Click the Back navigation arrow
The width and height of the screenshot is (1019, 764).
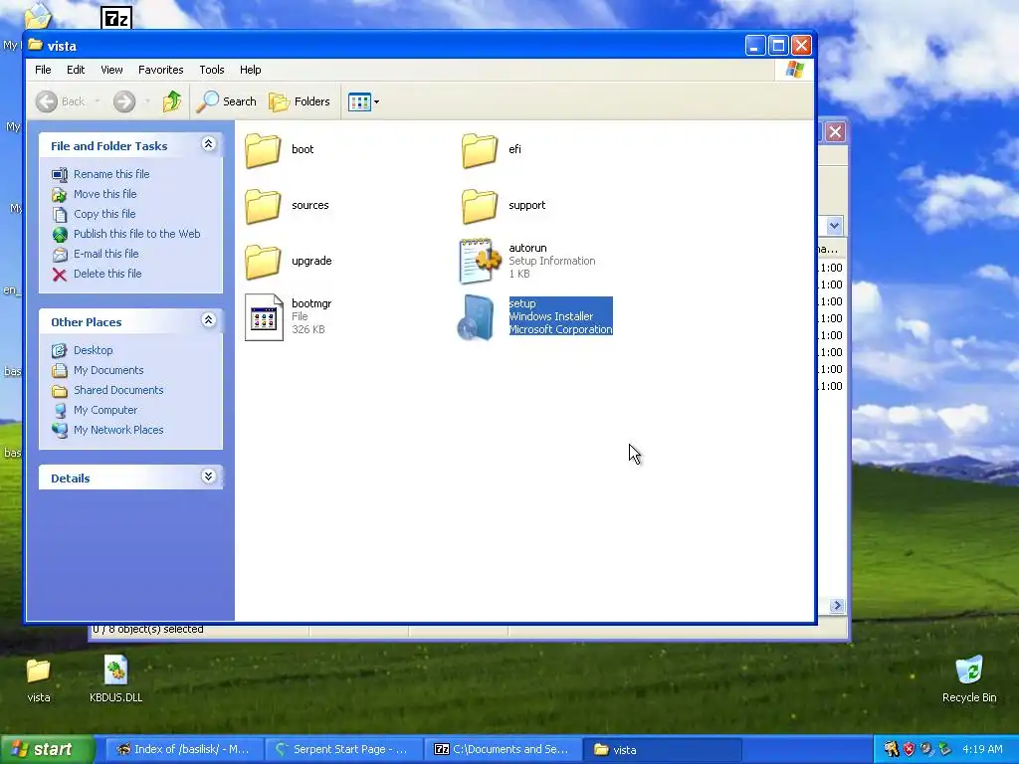[46, 101]
